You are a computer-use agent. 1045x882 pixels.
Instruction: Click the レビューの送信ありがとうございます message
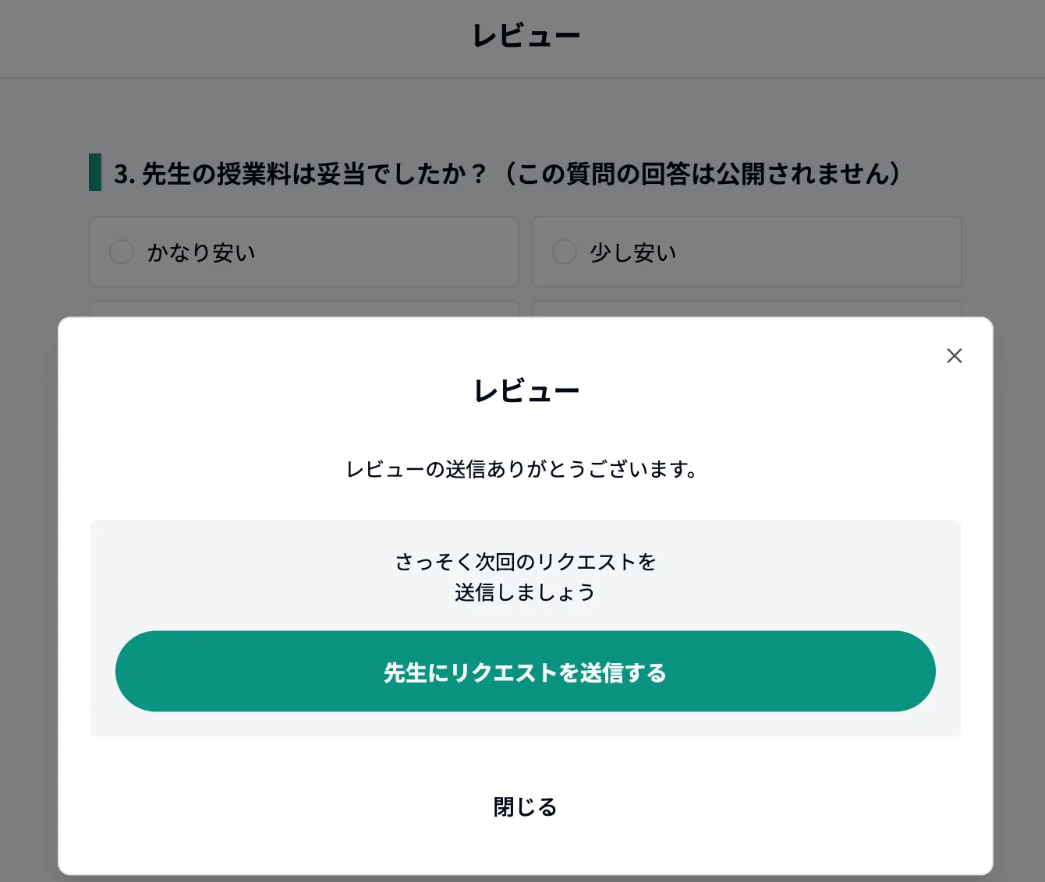click(x=522, y=469)
